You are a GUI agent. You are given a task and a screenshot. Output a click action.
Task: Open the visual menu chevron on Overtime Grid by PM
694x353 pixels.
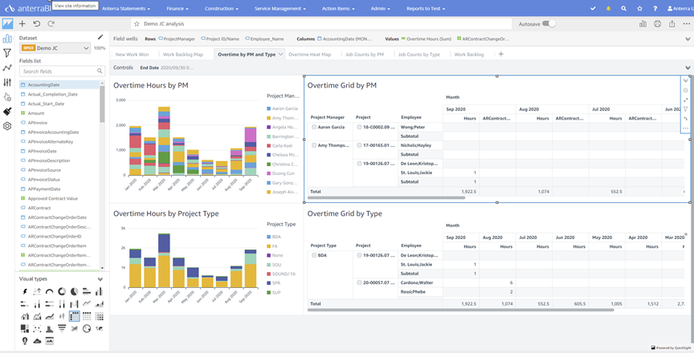point(686,80)
